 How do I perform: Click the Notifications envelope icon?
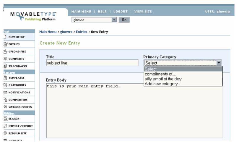(x=5, y=92)
